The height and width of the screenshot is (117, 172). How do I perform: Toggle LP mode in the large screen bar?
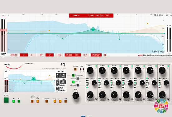(50, 55)
